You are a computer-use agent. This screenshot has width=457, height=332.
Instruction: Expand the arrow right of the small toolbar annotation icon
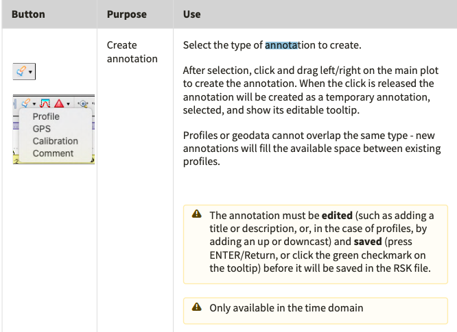click(34, 104)
